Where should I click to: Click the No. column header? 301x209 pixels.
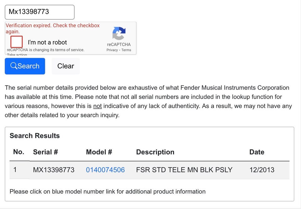(18, 152)
